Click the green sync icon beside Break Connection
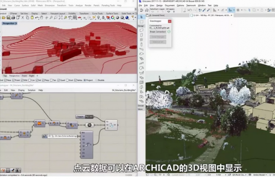Image resolution: width=275 pixels, height=179 pixels. [x=169, y=31]
